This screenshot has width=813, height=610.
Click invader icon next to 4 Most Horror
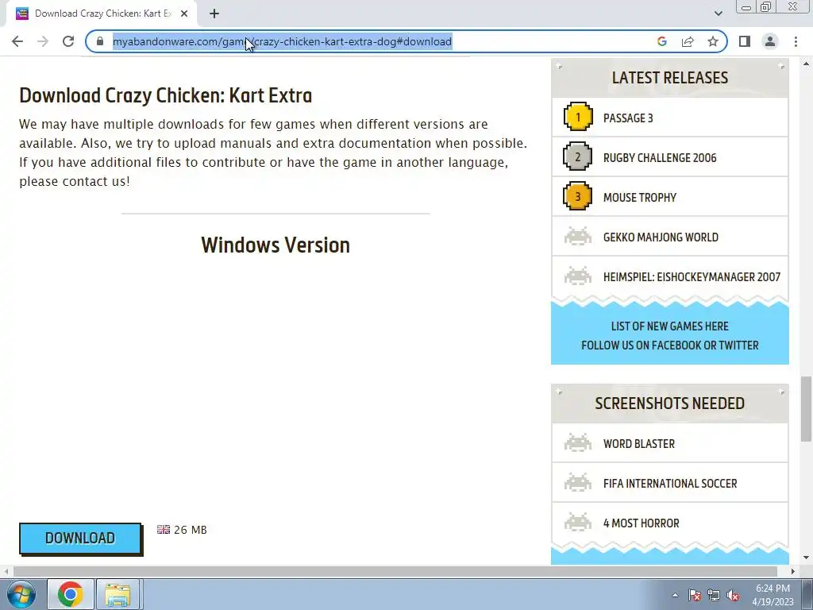578,522
